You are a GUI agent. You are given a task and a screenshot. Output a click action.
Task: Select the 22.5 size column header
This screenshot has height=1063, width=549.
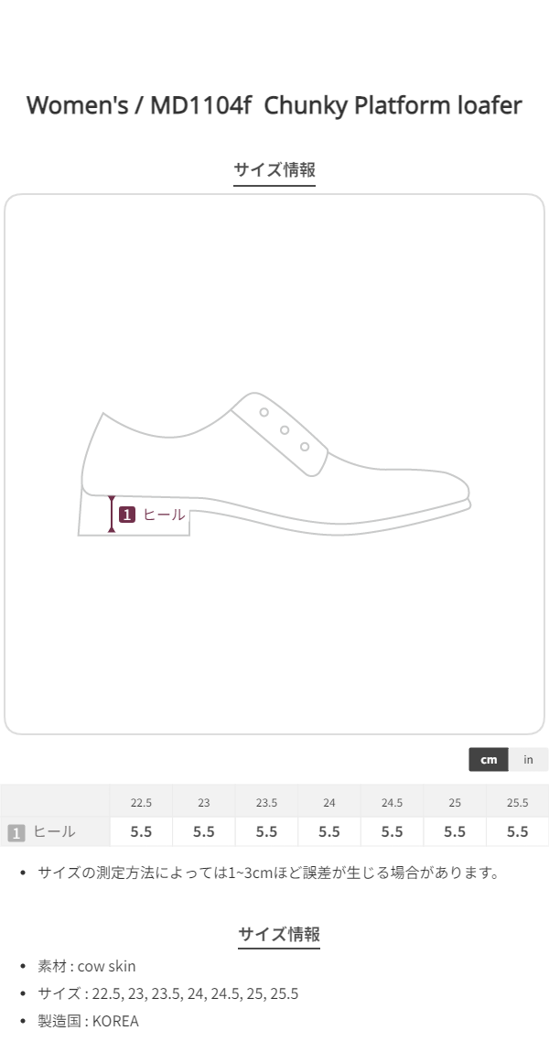tap(141, 803)
